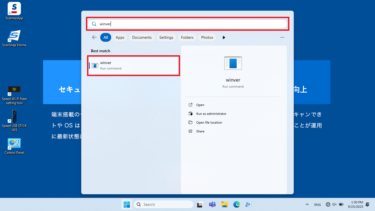
Task: Click the Windows Start button
Action: tap(127, 204)
